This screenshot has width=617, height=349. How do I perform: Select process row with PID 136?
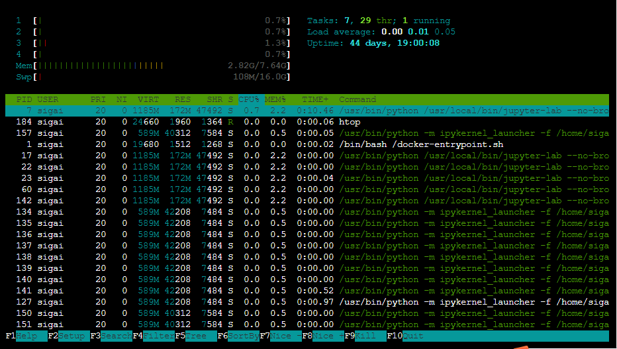coord(307,234)
